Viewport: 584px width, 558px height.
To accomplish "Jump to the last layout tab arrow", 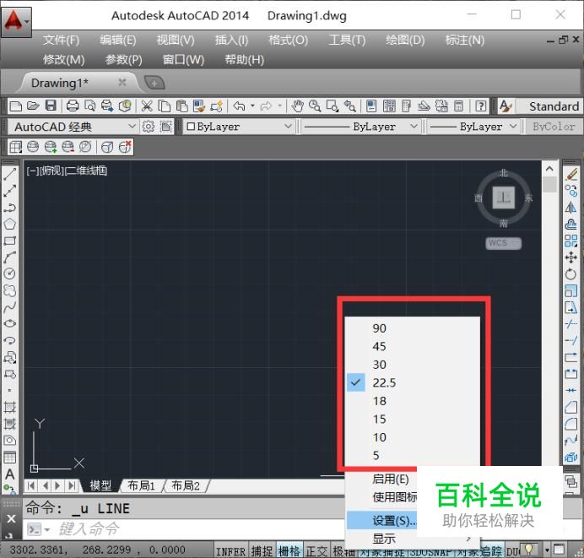I will click(x=72, y=485).
